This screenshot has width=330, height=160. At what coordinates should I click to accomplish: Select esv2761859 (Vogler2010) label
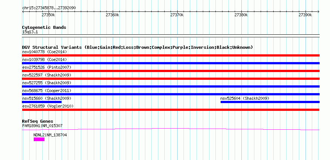(x=48, y=106)
